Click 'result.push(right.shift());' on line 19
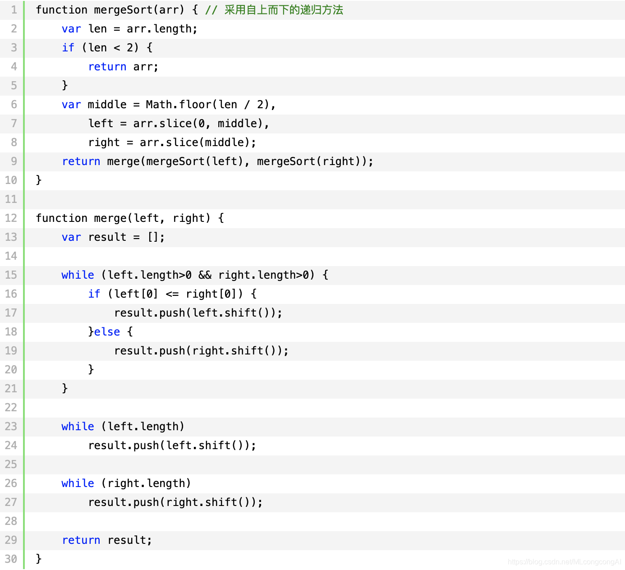Viewport: 625px width, 570px height. pos(202,351)
